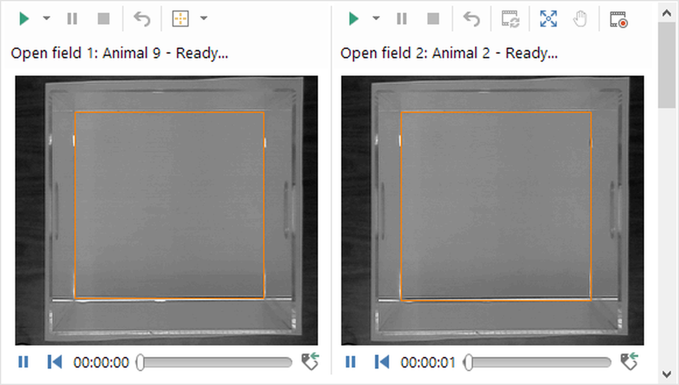Click the video record icon with red dot
The image size is (679, 385).
click(618, 19)
